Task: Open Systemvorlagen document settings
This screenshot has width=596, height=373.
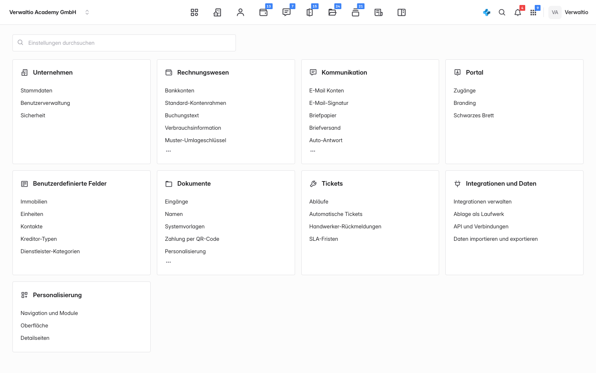Action: point(185,227)
